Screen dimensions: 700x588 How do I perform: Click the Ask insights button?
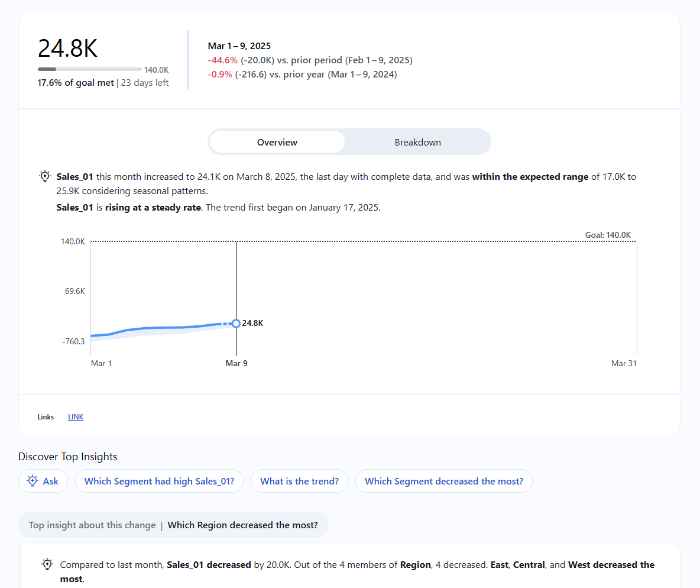(x=43, y=481)
